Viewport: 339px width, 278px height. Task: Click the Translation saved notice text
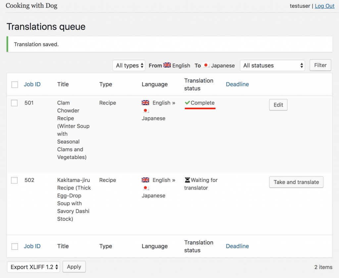[x=36, y=44]
